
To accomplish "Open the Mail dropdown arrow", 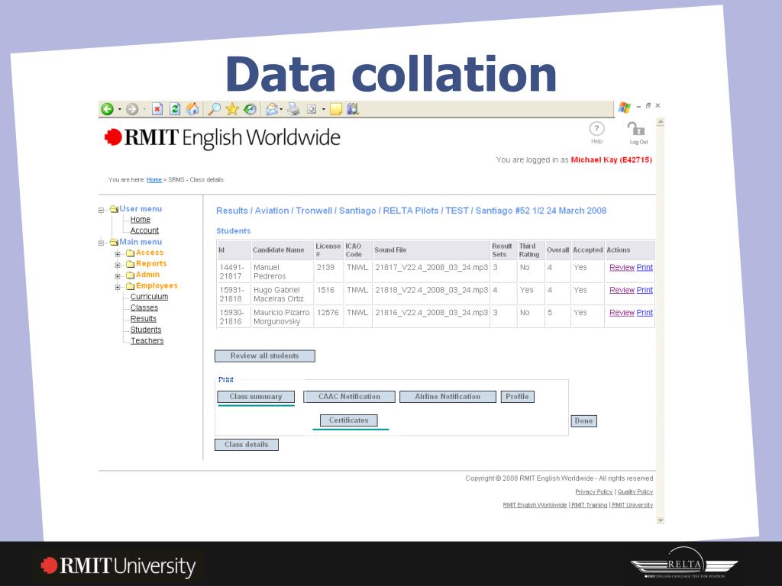I will 281,109.
